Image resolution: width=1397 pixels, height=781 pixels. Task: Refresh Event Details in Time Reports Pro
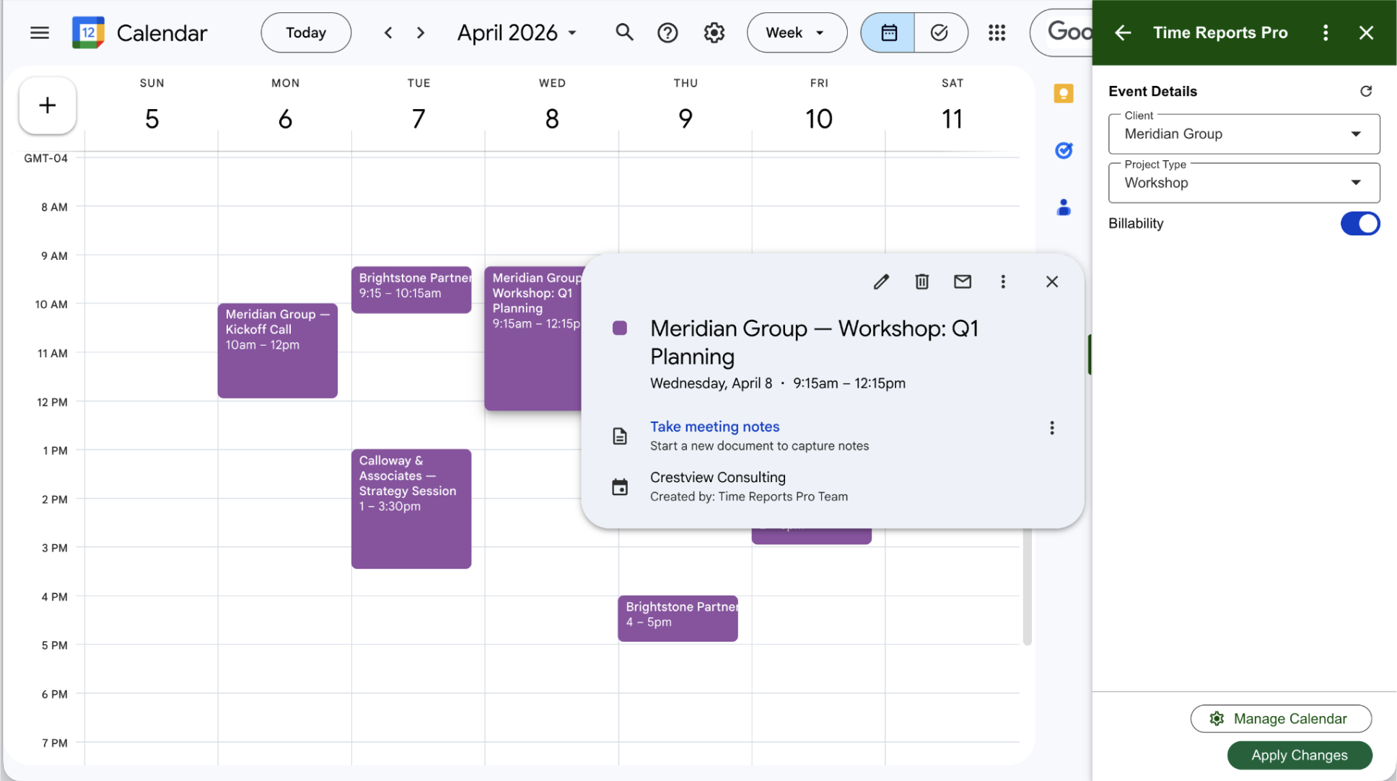point(1365,91)
